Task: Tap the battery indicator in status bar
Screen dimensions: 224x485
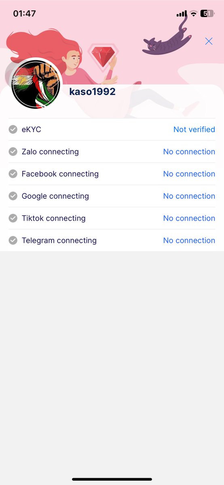Action: (207, 13)
